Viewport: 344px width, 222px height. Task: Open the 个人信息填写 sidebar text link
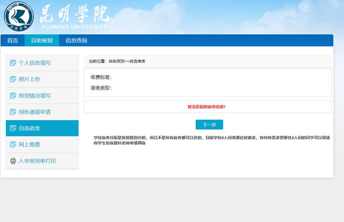[34, 63]
